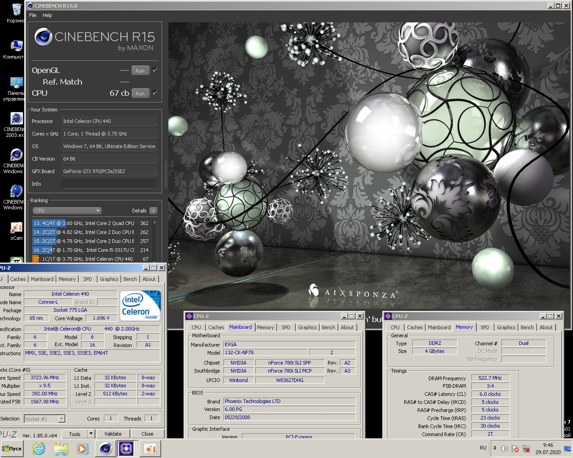Click the DRAM Frequency value 522.7 MHz

[490, 378]
